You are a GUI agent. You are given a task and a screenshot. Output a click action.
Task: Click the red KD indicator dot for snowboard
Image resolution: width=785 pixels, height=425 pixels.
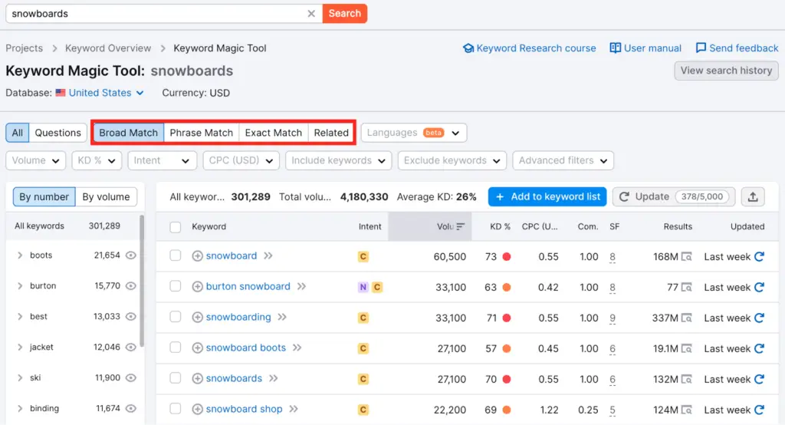pyautogui.click(x=507, y=257)
